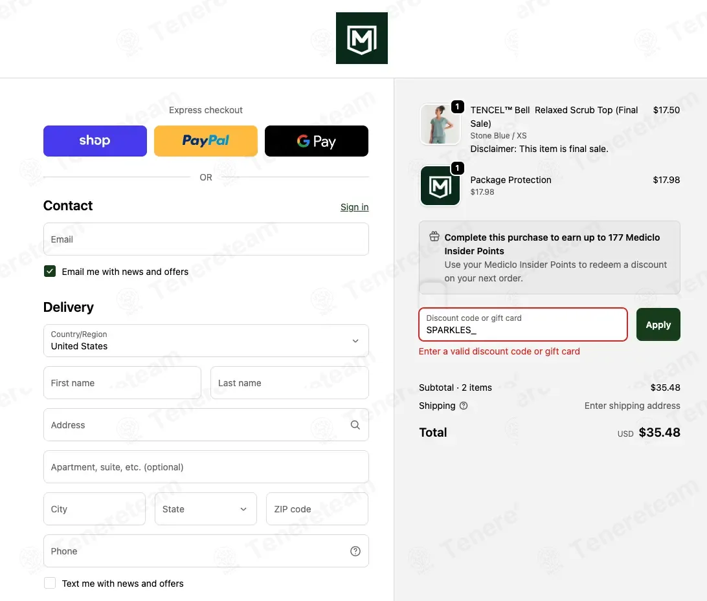The height and width of the screenshot is (601, 707).
Task: Click the scrub top price $17.50
Action: click(666, 110)
